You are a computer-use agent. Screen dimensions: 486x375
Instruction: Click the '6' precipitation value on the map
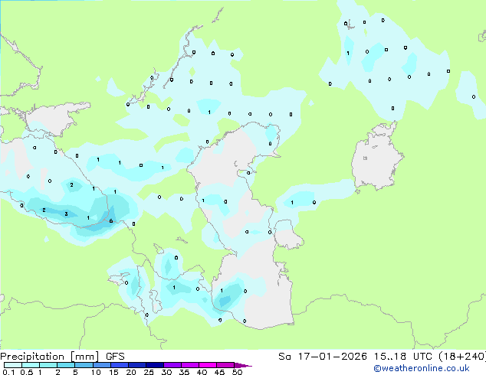coord(111,221)
